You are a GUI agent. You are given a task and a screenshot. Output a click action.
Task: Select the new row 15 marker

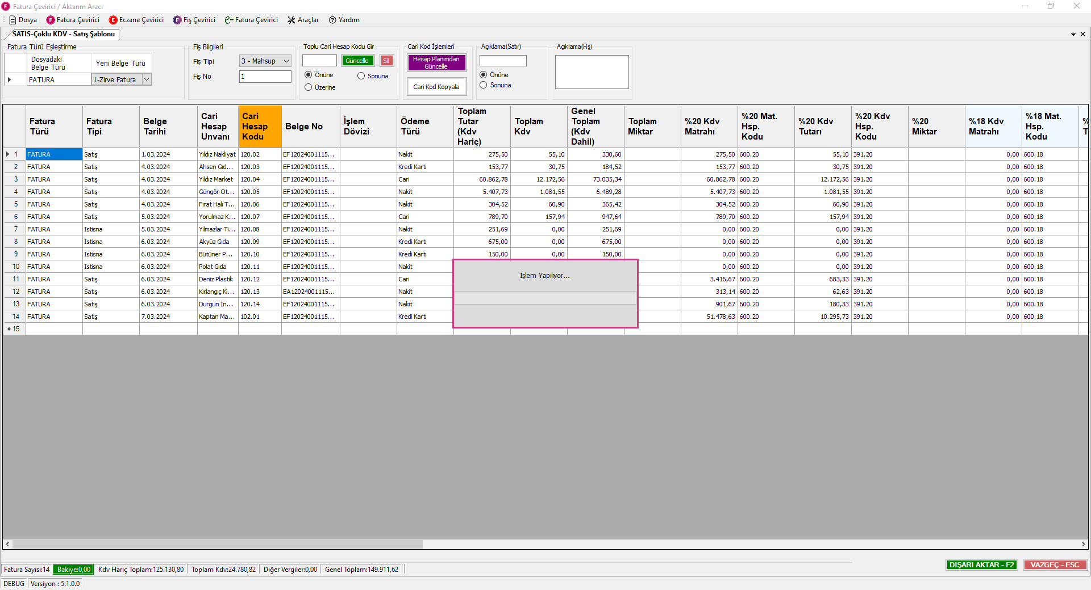coord(14,329)
